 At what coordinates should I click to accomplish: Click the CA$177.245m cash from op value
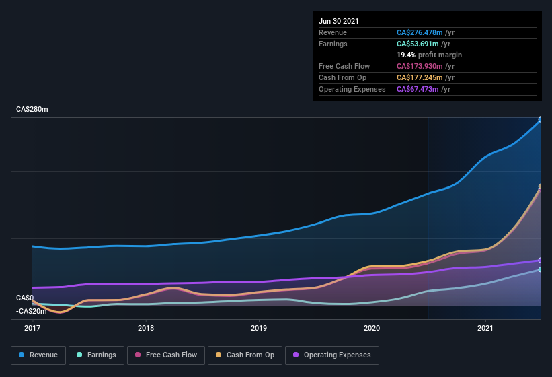tap(420, 77)
